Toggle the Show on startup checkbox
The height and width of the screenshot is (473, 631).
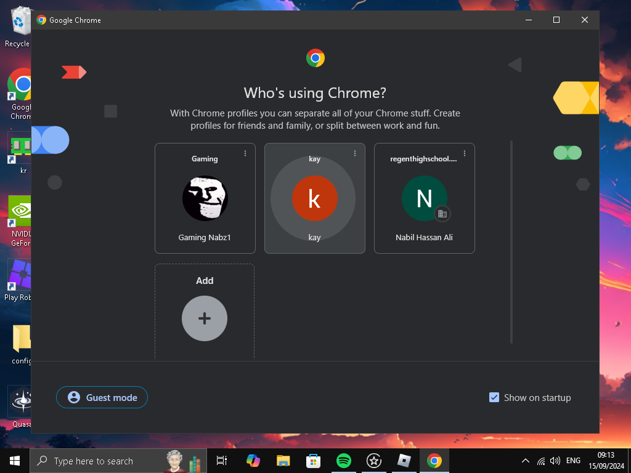click(494, 397)
